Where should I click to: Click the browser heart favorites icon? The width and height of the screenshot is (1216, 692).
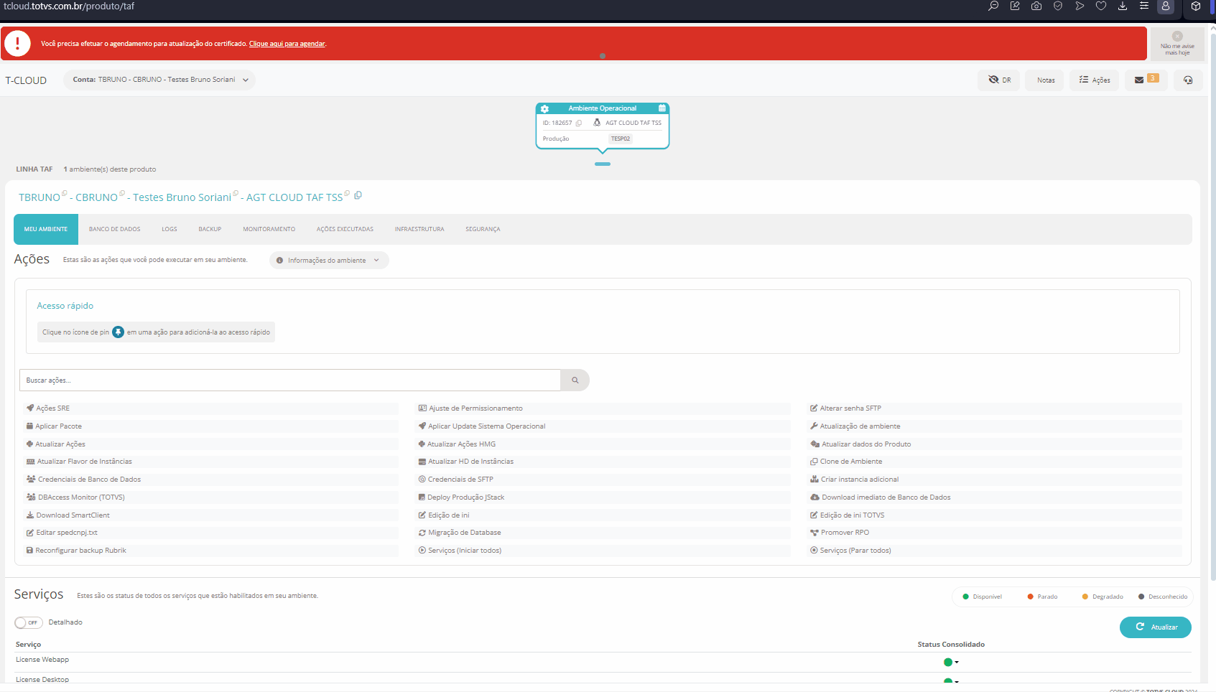tap(1101, 6)
